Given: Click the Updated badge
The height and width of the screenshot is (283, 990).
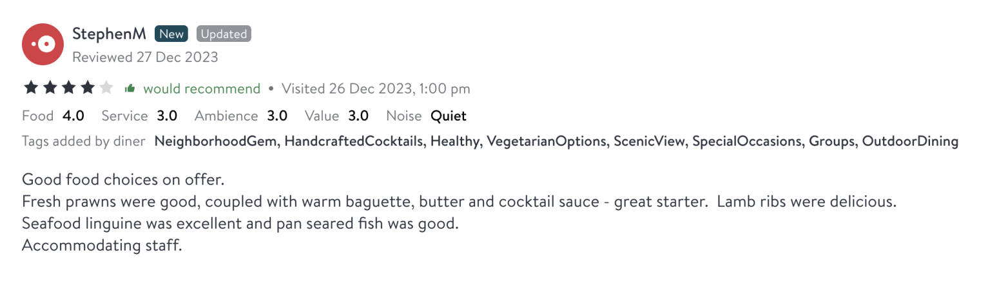Looking at the screenshot, I should click(224, 34).
